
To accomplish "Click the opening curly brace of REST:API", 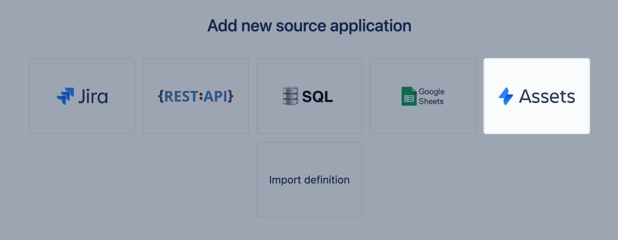I will (161, 96).
